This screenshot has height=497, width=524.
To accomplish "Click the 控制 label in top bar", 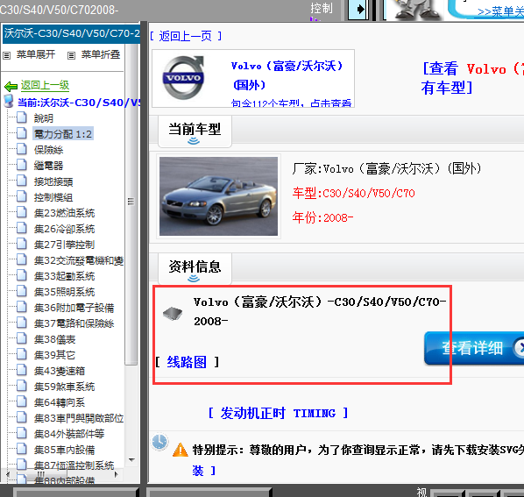I will (x=322, y=9).
